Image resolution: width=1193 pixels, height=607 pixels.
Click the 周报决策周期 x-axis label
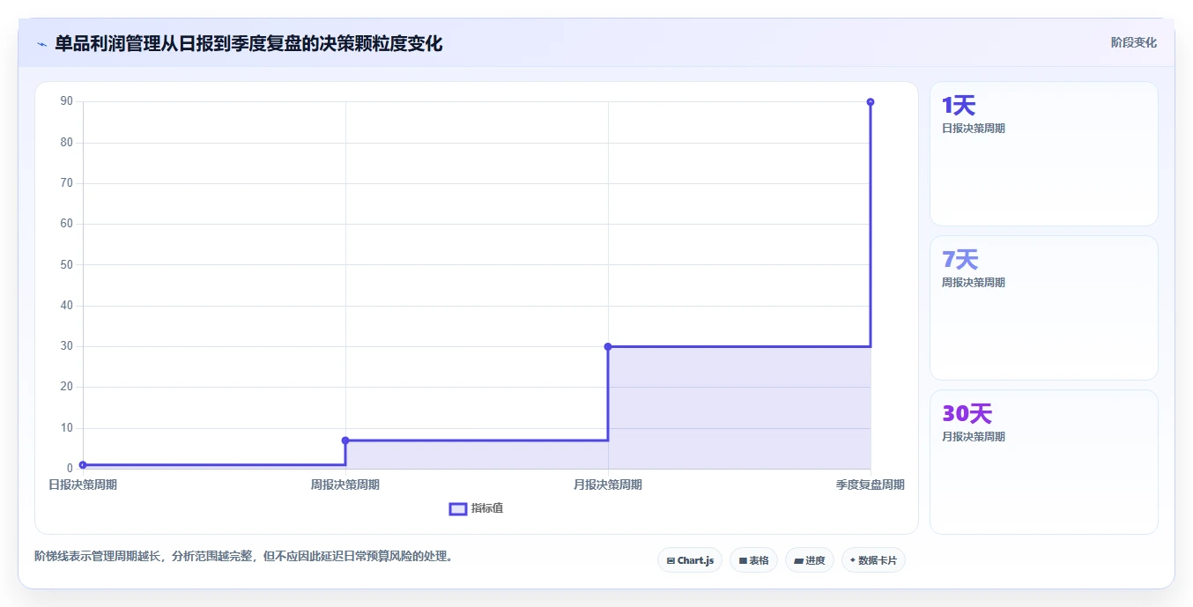point(345,485)
